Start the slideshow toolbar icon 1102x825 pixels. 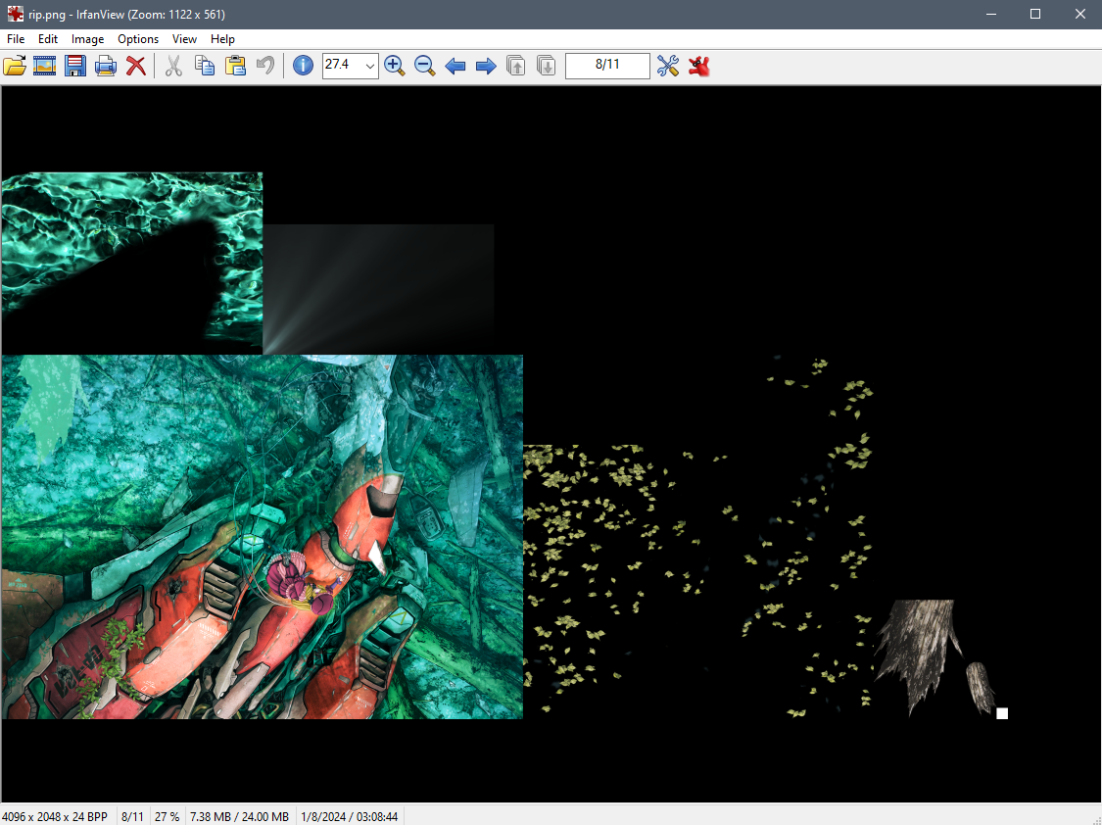point(44,66)
